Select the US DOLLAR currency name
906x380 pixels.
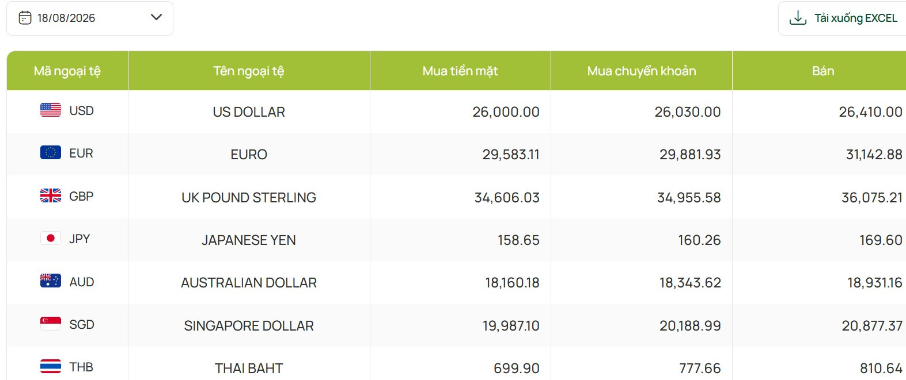[x=249, y=112]
